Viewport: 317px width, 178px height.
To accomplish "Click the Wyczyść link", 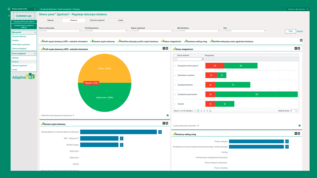I will 300,31.
